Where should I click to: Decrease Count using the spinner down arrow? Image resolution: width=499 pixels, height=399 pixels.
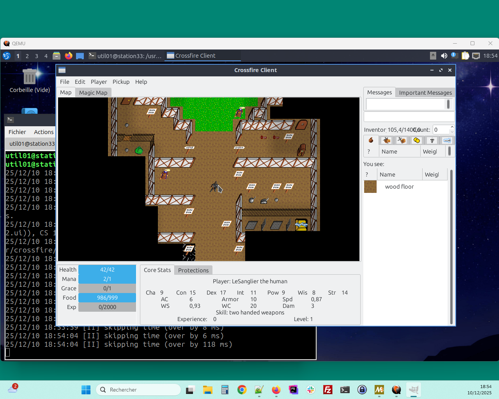coord(451,132)
